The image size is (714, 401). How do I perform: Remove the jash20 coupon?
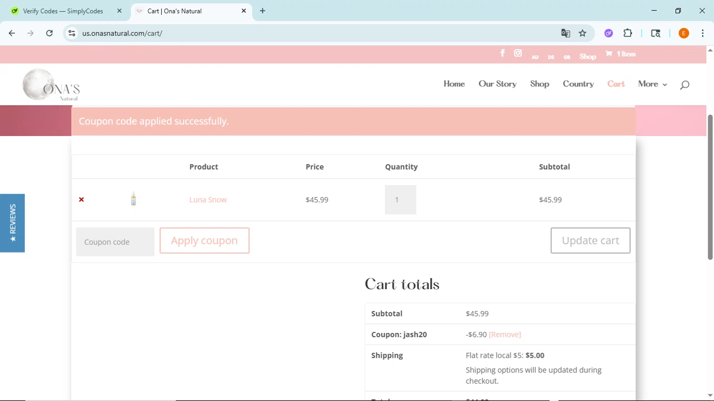point(505,334)
